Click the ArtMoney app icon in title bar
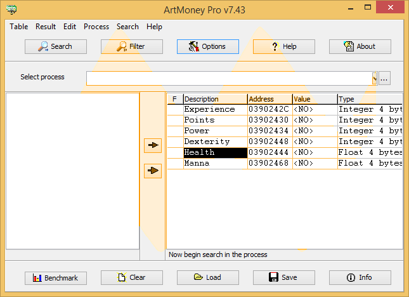The image size is (409, 297). click(x=11, y=10)
